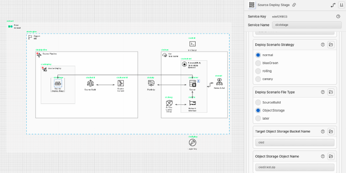Viewport: 346px width, 173px height.
Task: Click the cicdpipeline green label
Action: [41, 50]
